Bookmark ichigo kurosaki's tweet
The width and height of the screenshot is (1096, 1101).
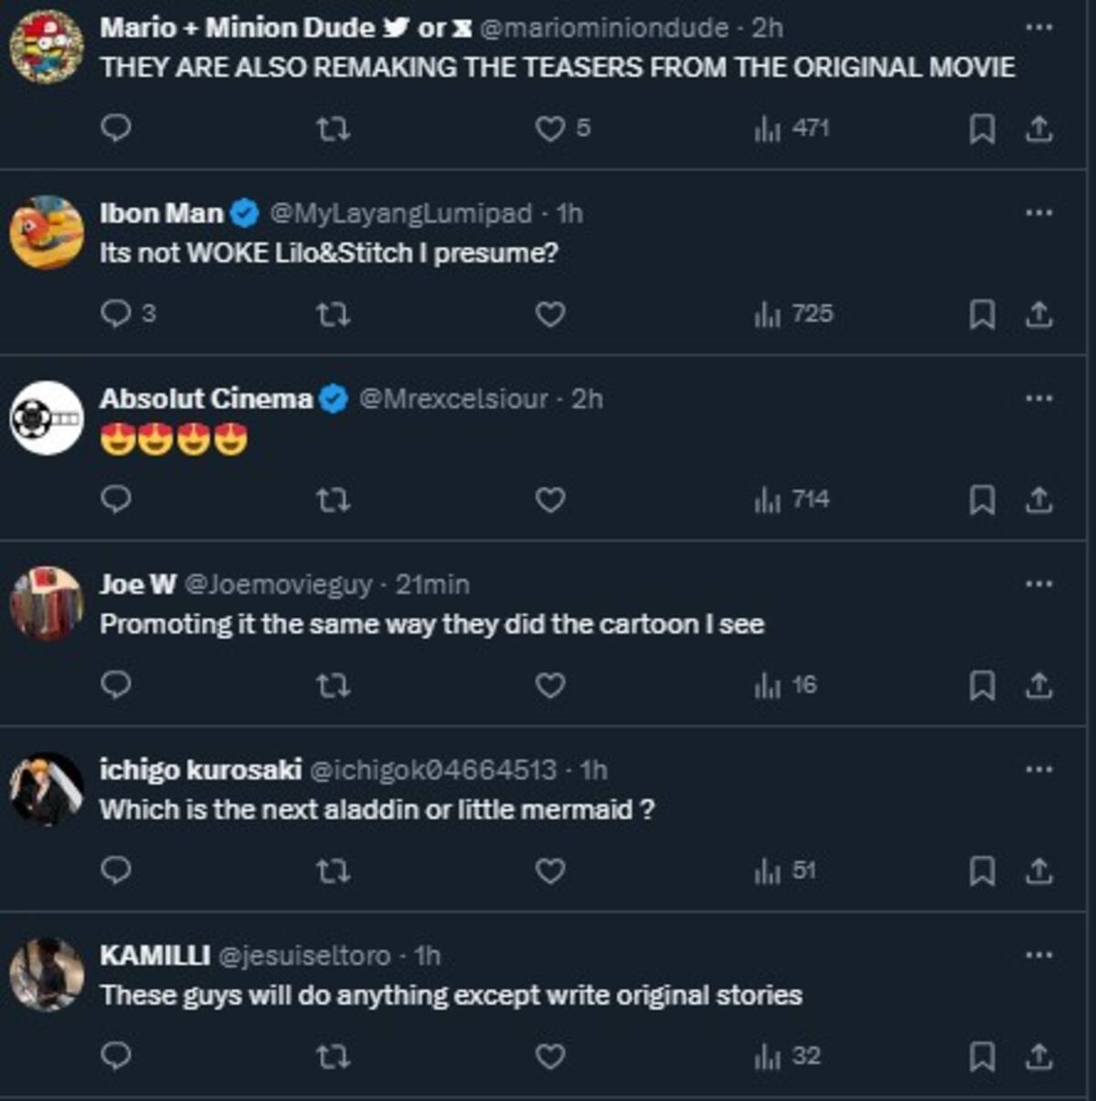click(x=982, y=871)
